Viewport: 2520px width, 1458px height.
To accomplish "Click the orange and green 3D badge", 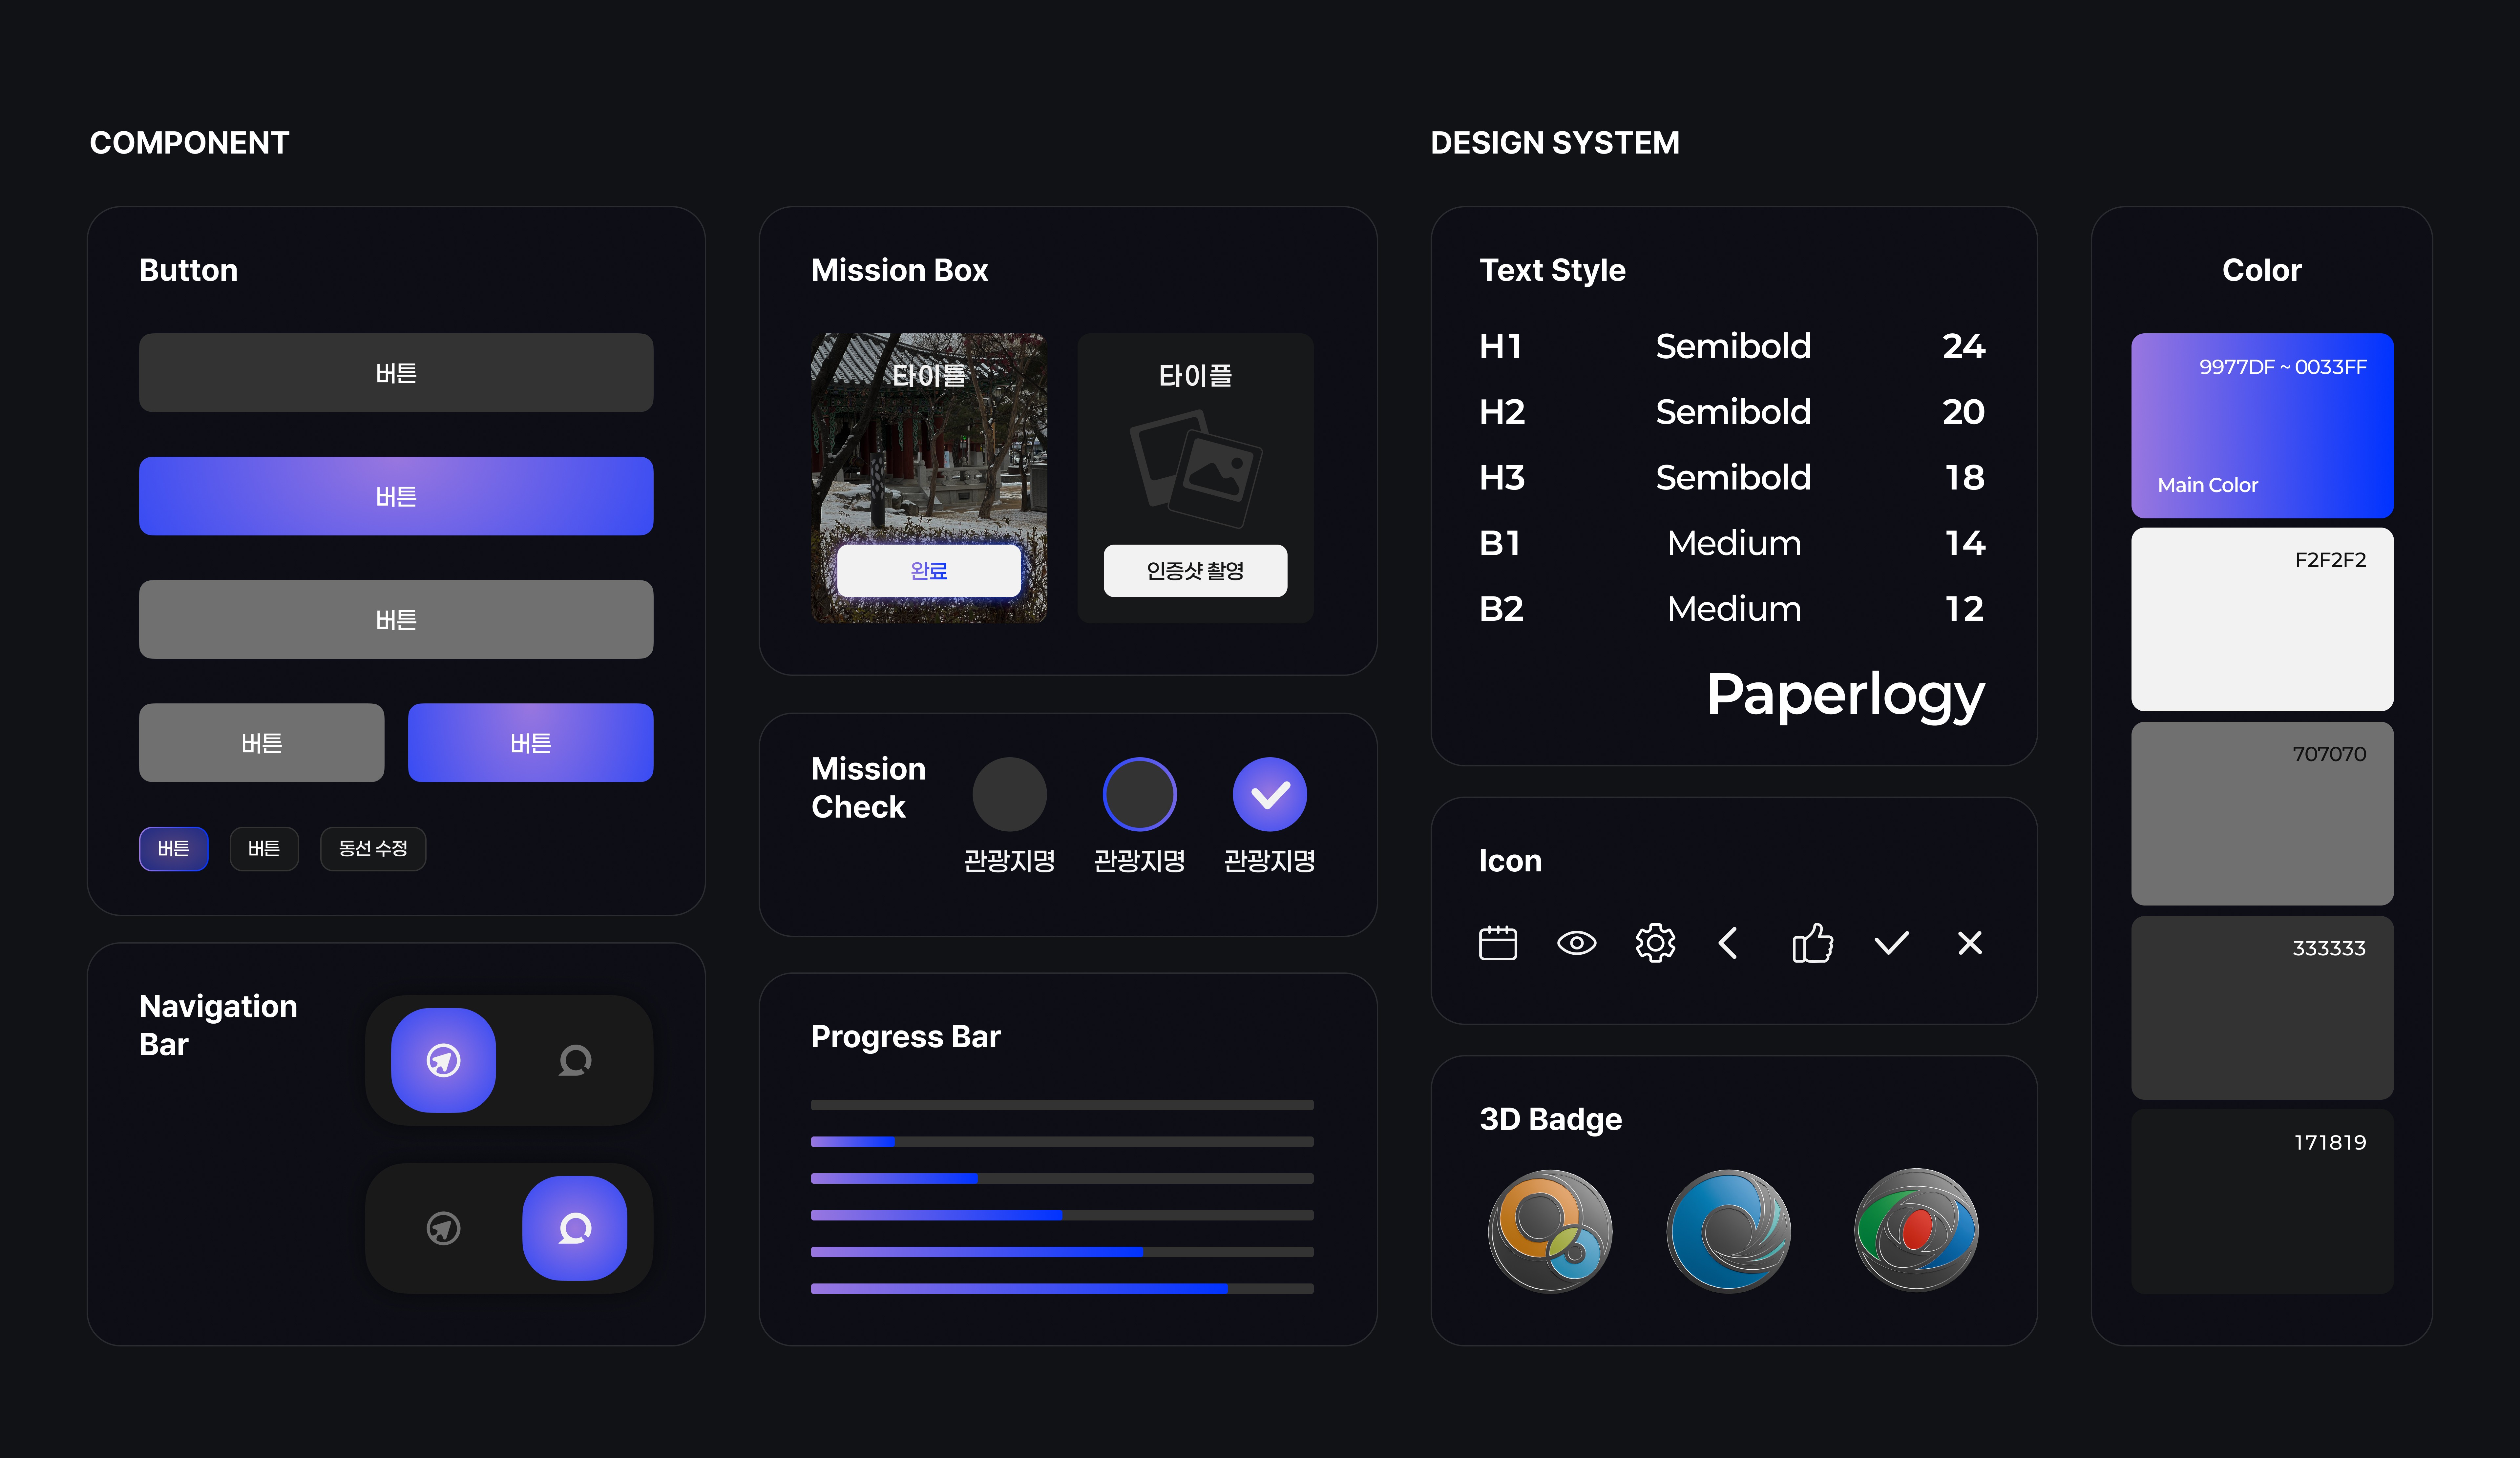I will click(1550, 1231).
